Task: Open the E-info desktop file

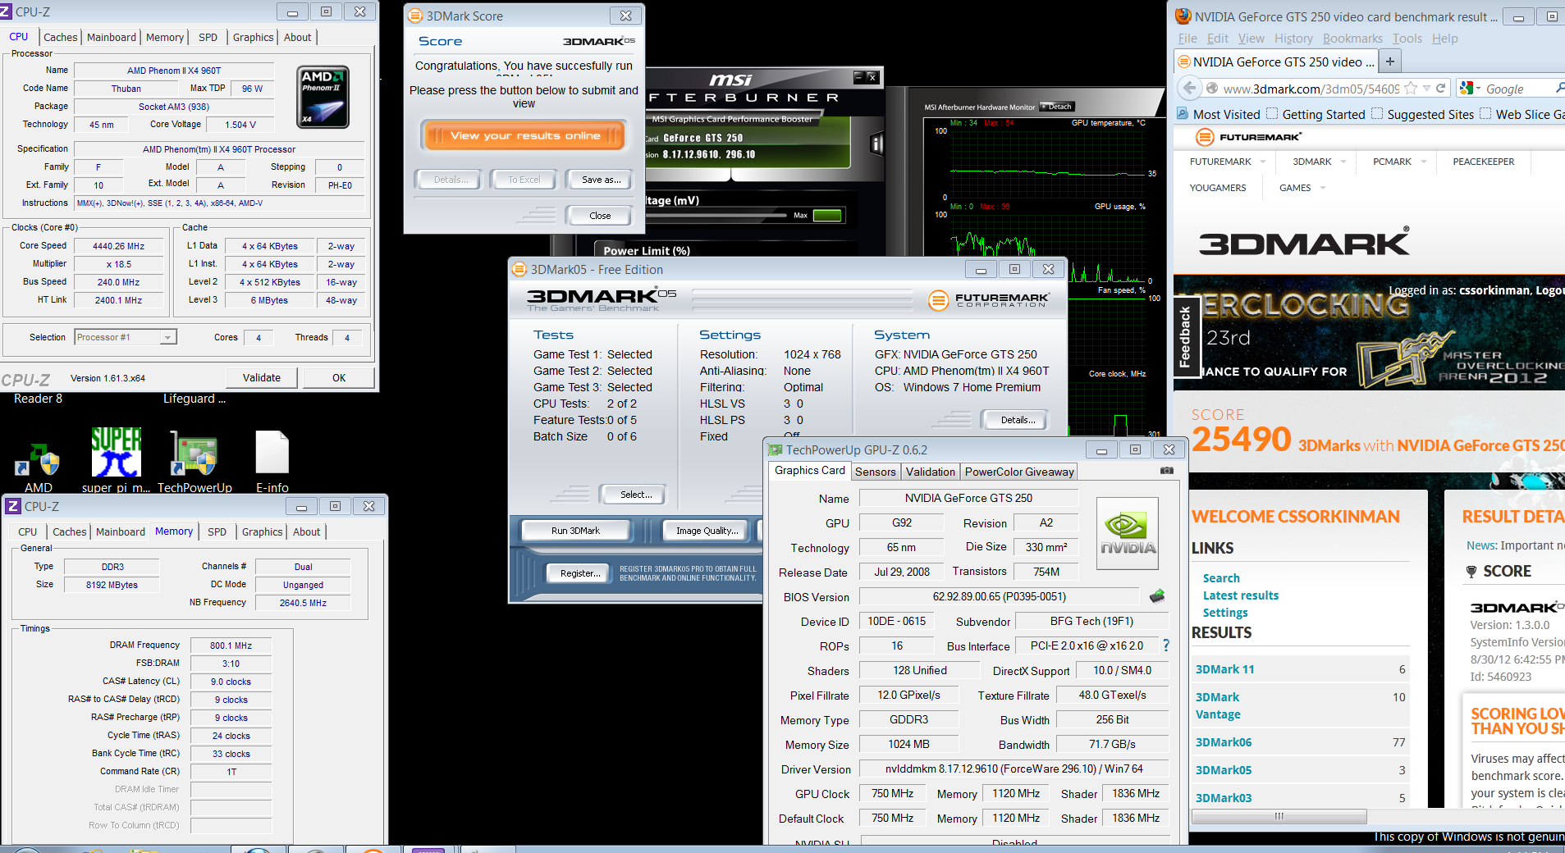Action: 272,461
